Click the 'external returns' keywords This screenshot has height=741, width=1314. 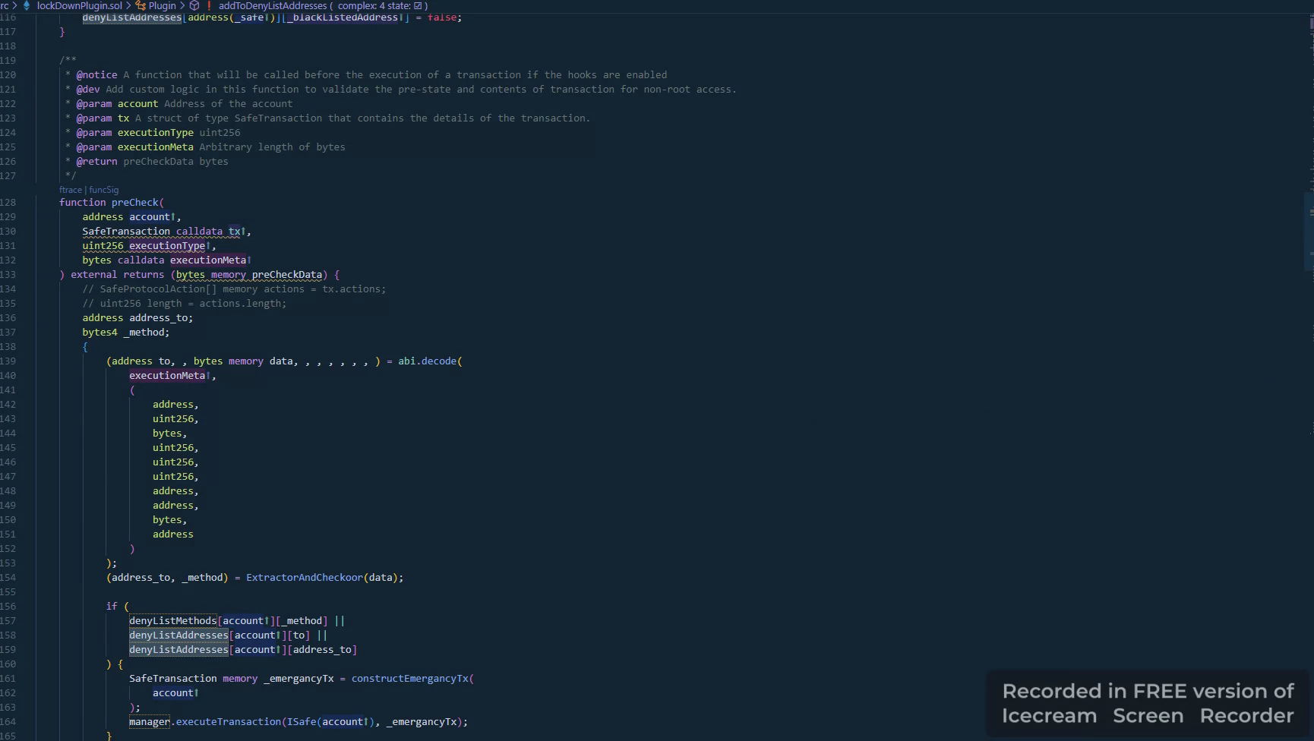coord(118,275)
